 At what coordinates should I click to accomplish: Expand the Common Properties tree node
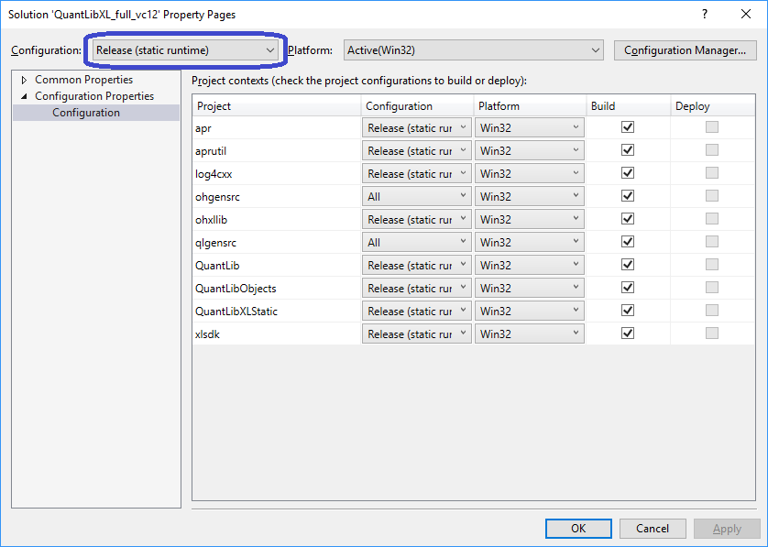25,80
